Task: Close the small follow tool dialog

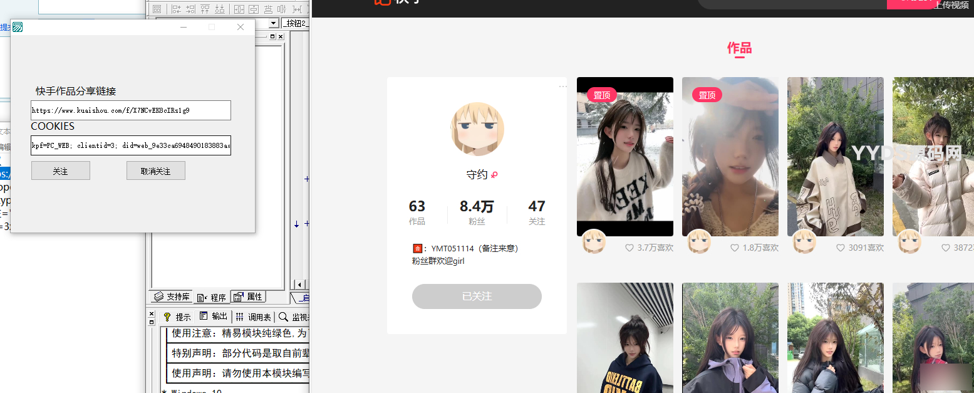Action: [241, 27]
